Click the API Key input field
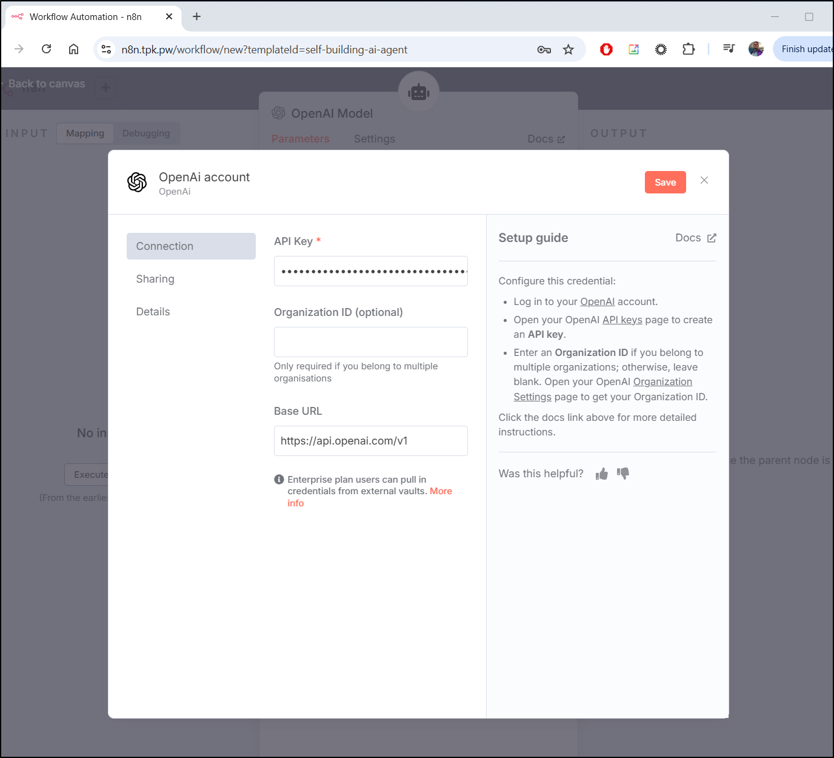834x758 pixels. click(x=371, y=271)
